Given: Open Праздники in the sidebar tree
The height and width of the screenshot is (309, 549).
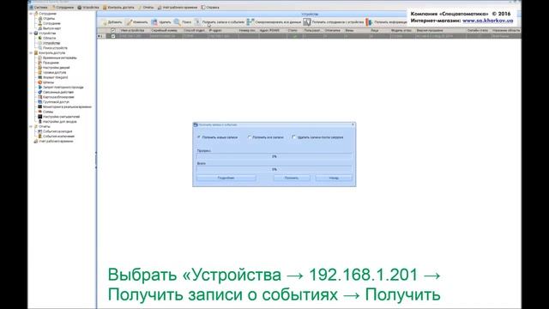Looking at the screenshot, I should (48, 63).
